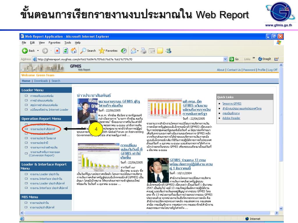Click the horizontal scrollbar right arrow
Image resolution: width=298 pixels, height=223 pixels.
(276, 213)
